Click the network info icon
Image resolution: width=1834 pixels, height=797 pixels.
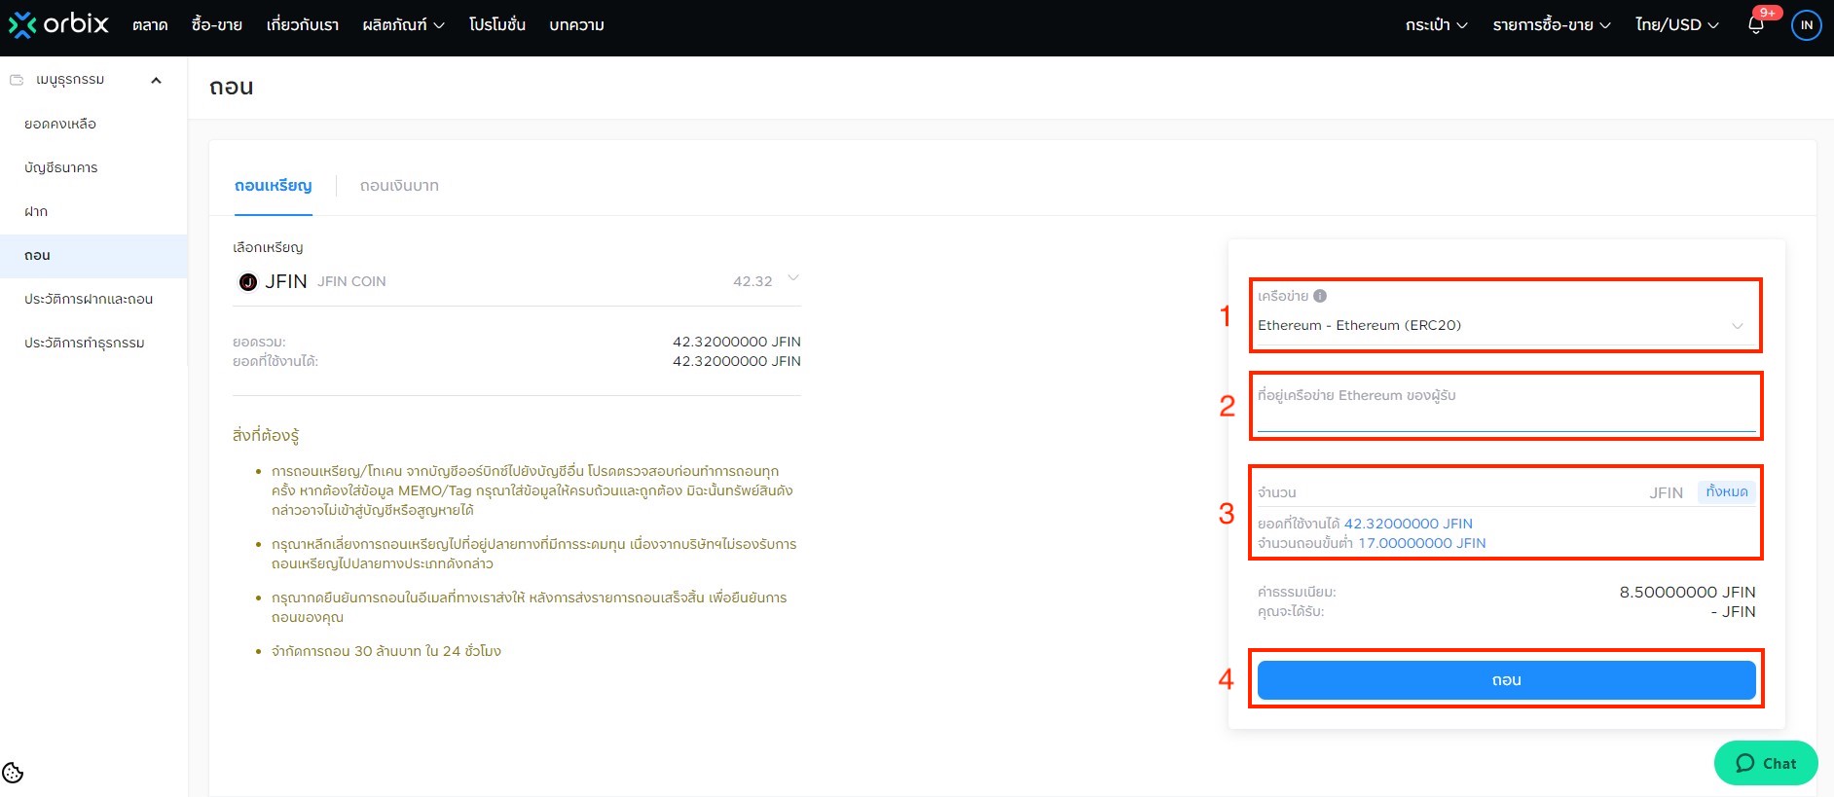(x=1320, y=296)
